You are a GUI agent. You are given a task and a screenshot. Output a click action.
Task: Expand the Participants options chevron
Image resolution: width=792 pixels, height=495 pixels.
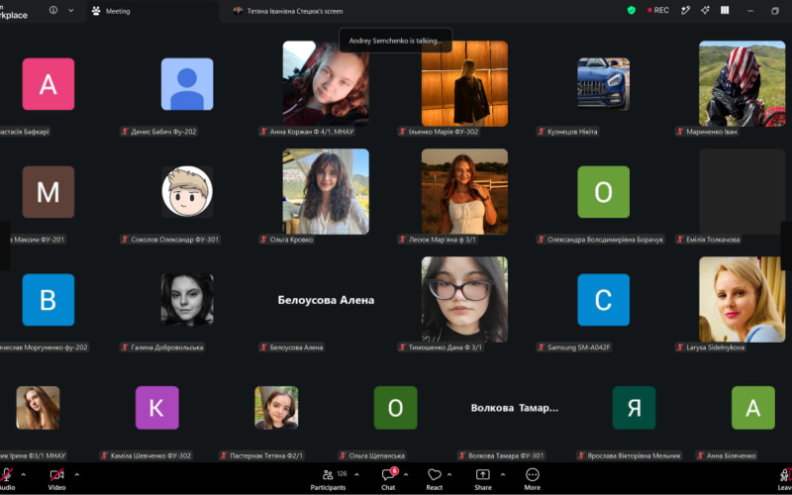click(356, 475)
